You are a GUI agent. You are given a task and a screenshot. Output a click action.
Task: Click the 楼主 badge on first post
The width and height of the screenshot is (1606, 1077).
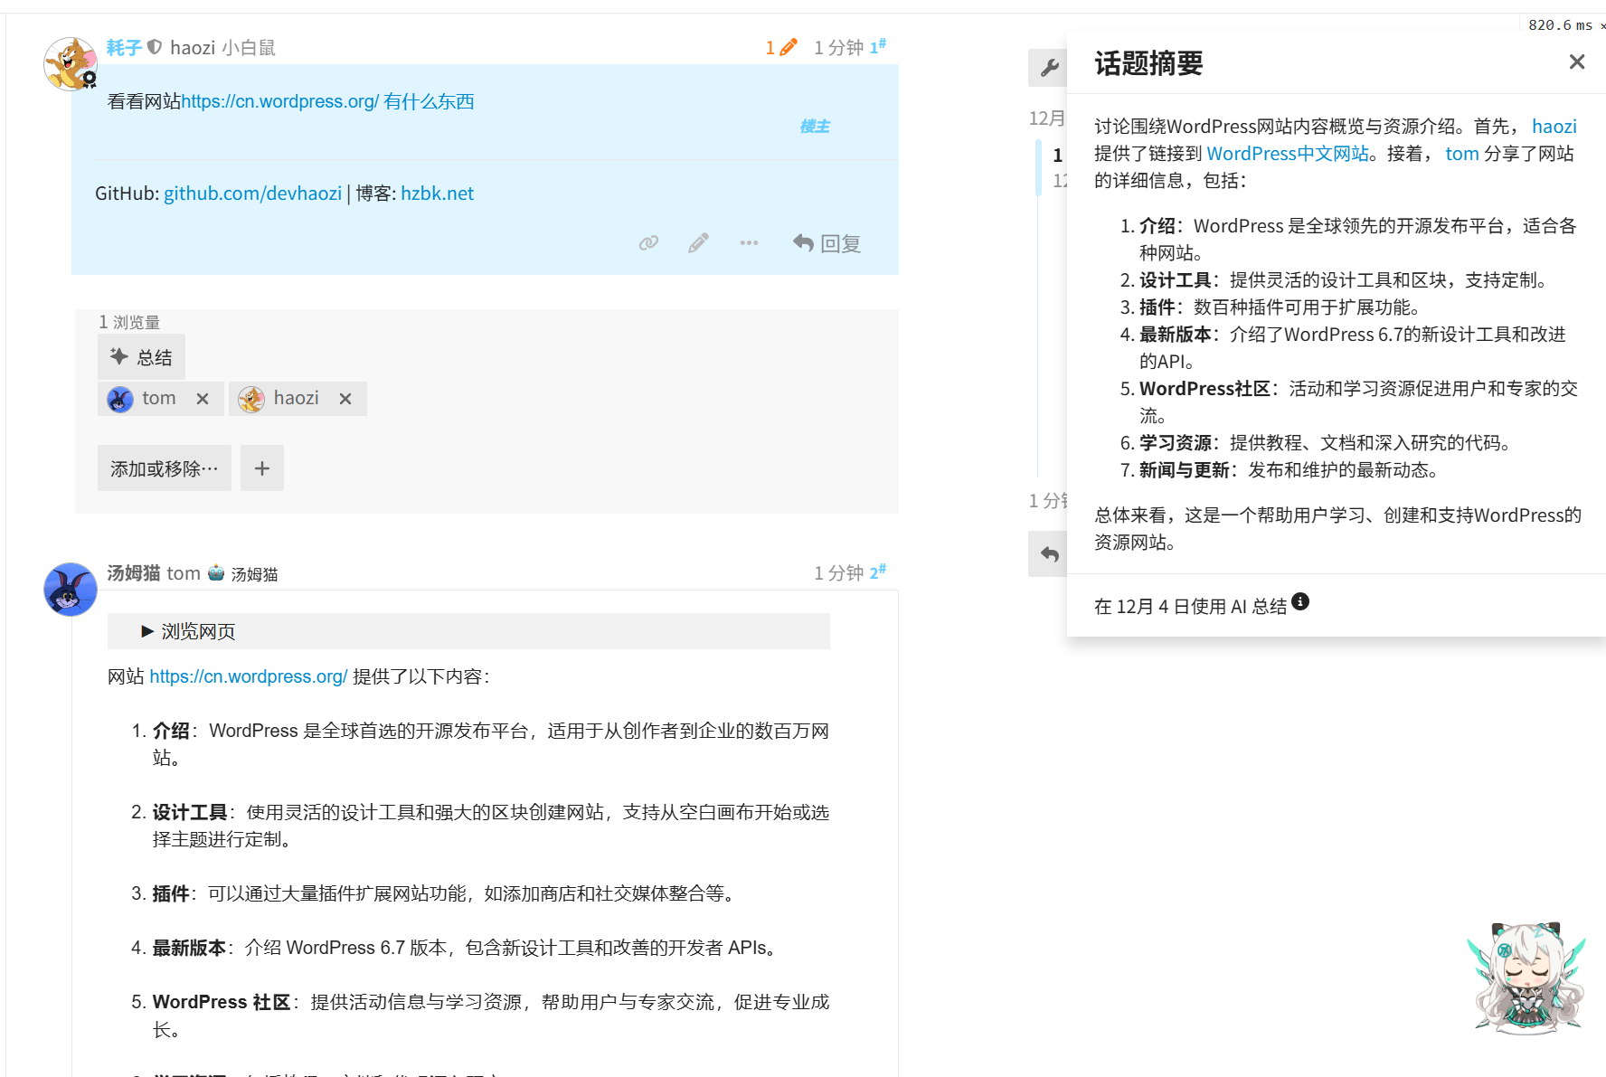coord(815,127)
